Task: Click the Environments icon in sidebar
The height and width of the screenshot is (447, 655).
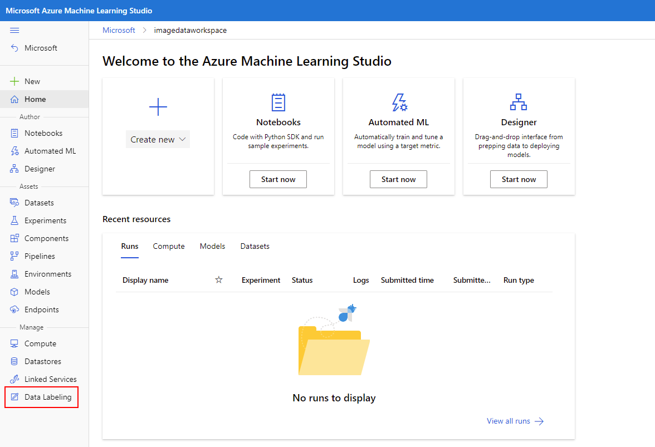Action: pos(14,274)
